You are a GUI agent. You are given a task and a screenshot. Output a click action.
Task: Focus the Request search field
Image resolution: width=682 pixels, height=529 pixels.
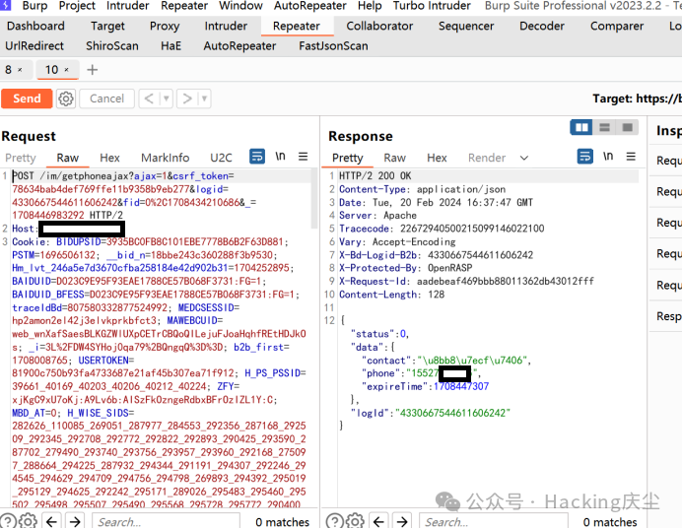pyautogui.click(x=166, y=521)
